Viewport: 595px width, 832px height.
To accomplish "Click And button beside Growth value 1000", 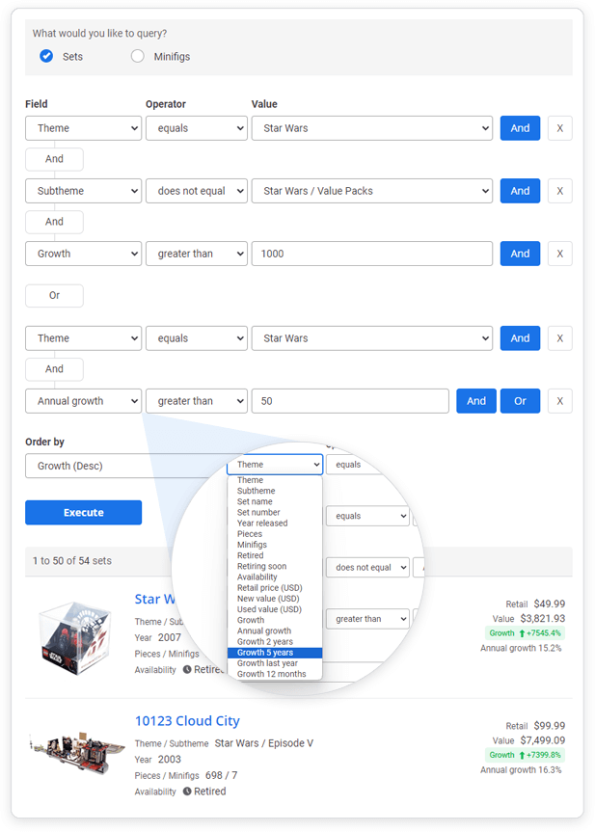I will (520, 254).
